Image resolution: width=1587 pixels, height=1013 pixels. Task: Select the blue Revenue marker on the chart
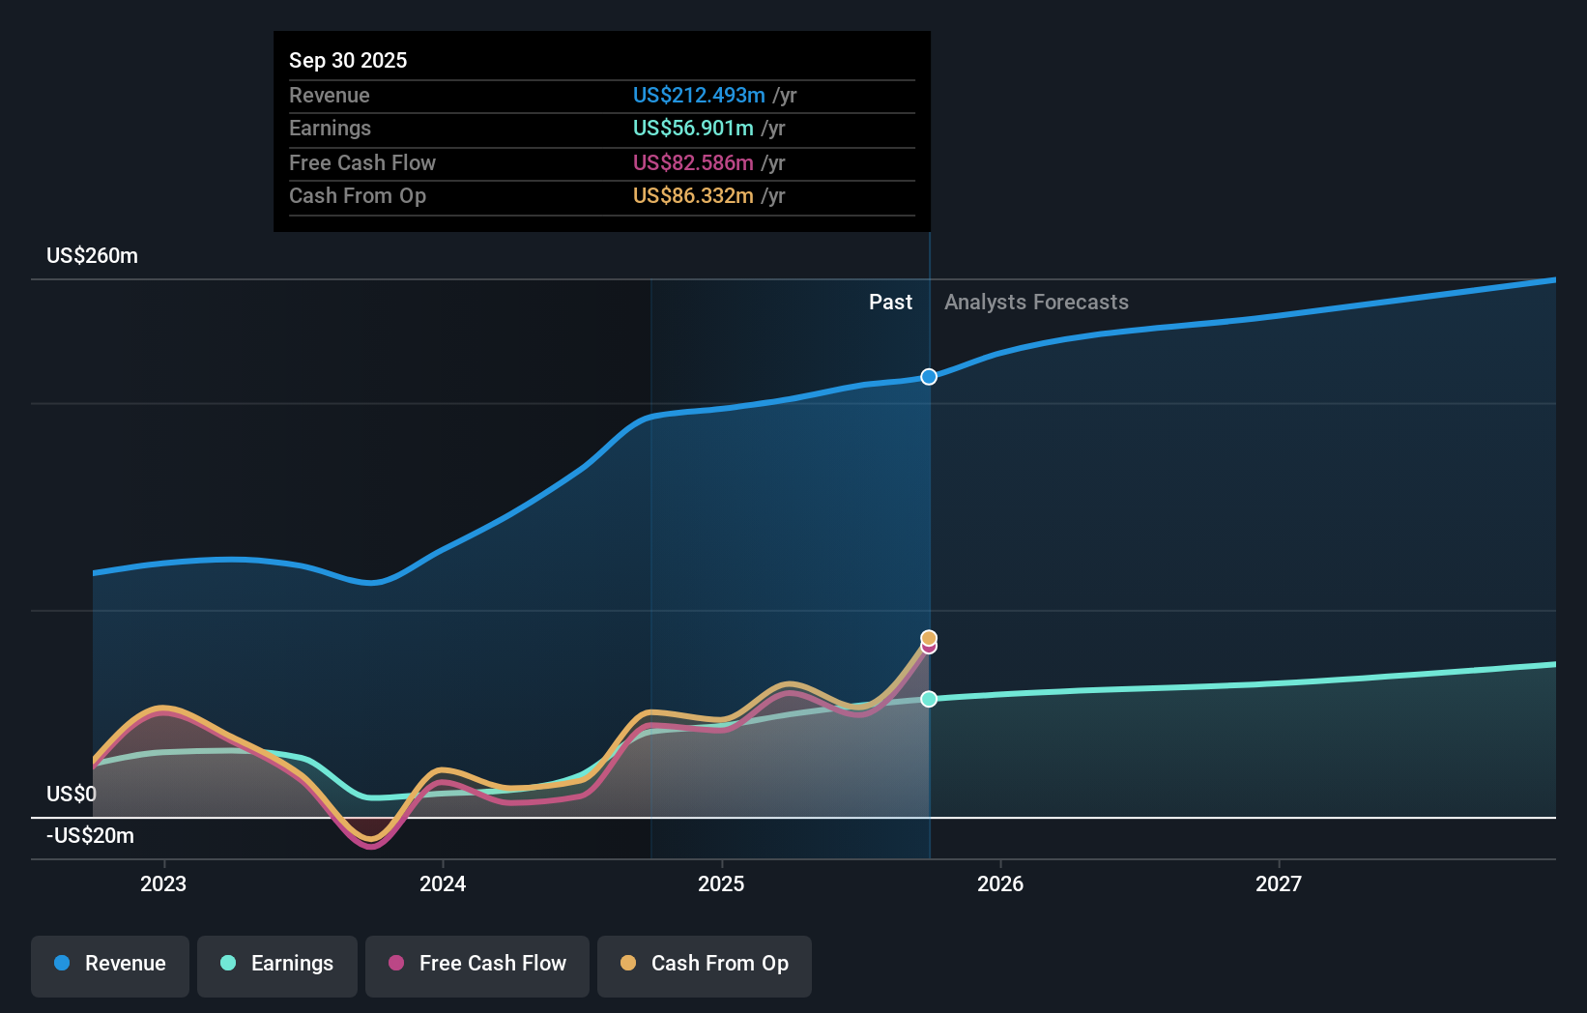pyautogui.click(x=929, y=377)
